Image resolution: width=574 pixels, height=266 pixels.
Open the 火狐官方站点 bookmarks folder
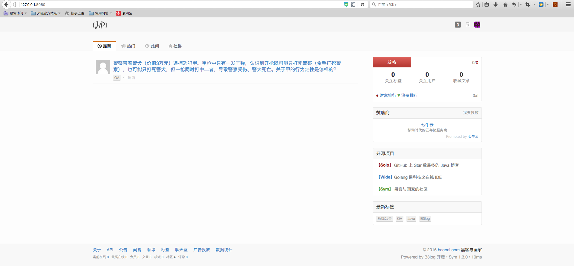coord(45,13)
